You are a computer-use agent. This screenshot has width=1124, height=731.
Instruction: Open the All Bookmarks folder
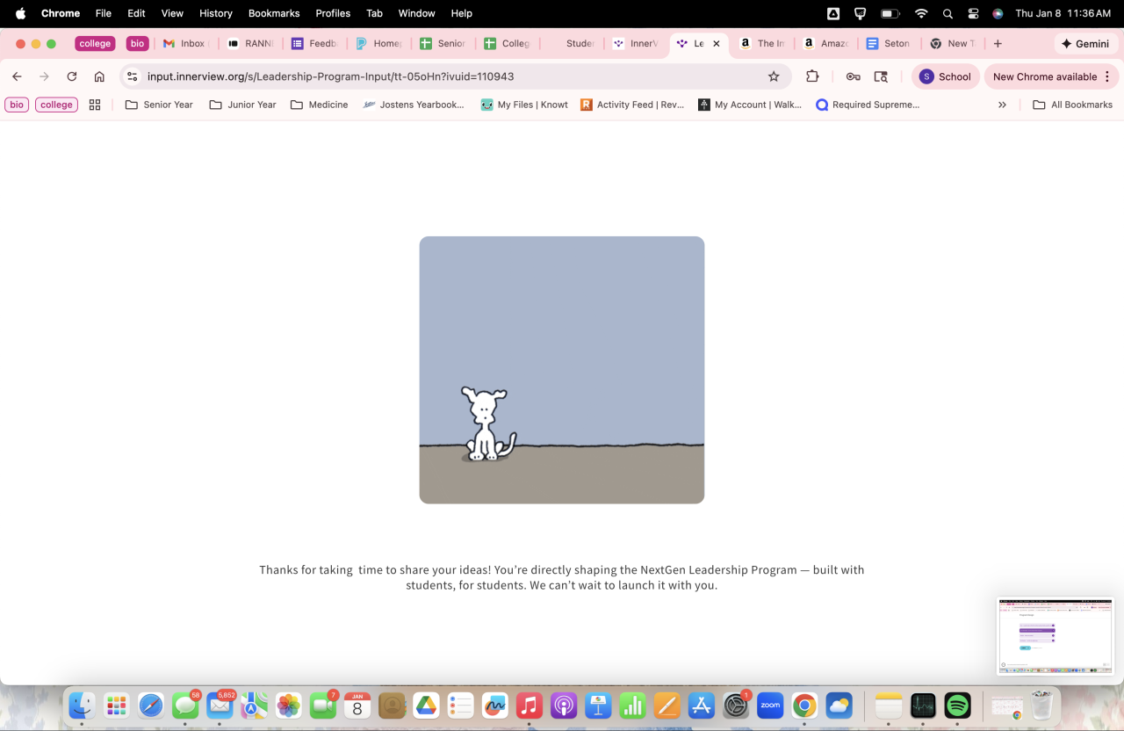tap(1072, 105)
